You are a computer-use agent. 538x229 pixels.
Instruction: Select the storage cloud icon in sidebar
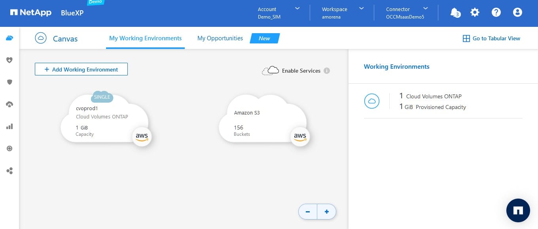(9, 38)
